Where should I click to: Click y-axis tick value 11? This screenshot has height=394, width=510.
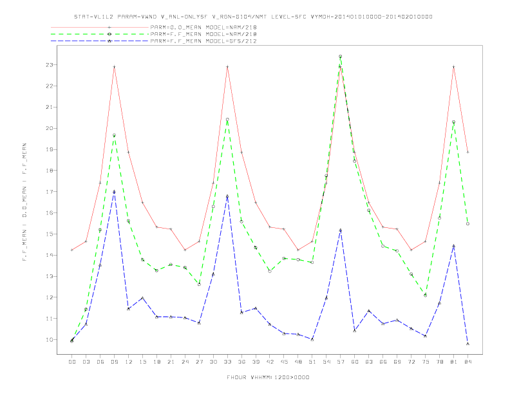49,318
